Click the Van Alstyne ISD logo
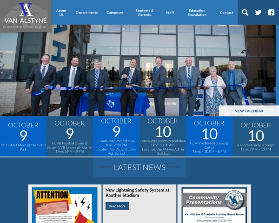The width and height of the screenshot is (279, 223). [26, 16]
